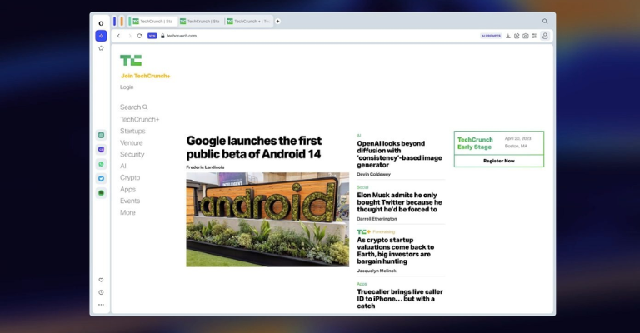Viewport: 640px width, 333px height.
Task: Expand the blue tab island handle
Action: point(115,22)
